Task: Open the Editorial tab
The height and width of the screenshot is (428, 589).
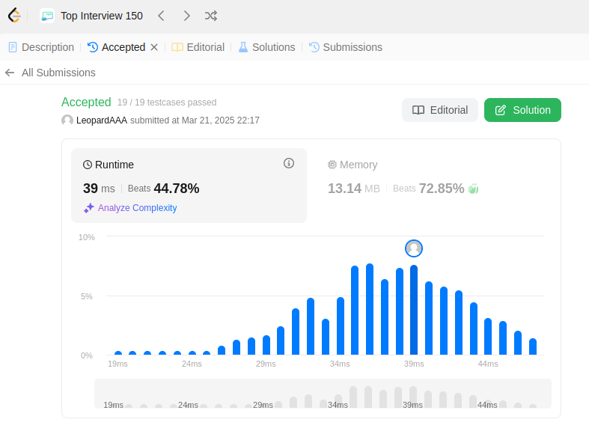Action: (x=198, y=47)
